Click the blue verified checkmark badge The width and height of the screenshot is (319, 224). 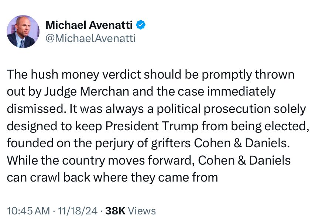click(141, 25)
